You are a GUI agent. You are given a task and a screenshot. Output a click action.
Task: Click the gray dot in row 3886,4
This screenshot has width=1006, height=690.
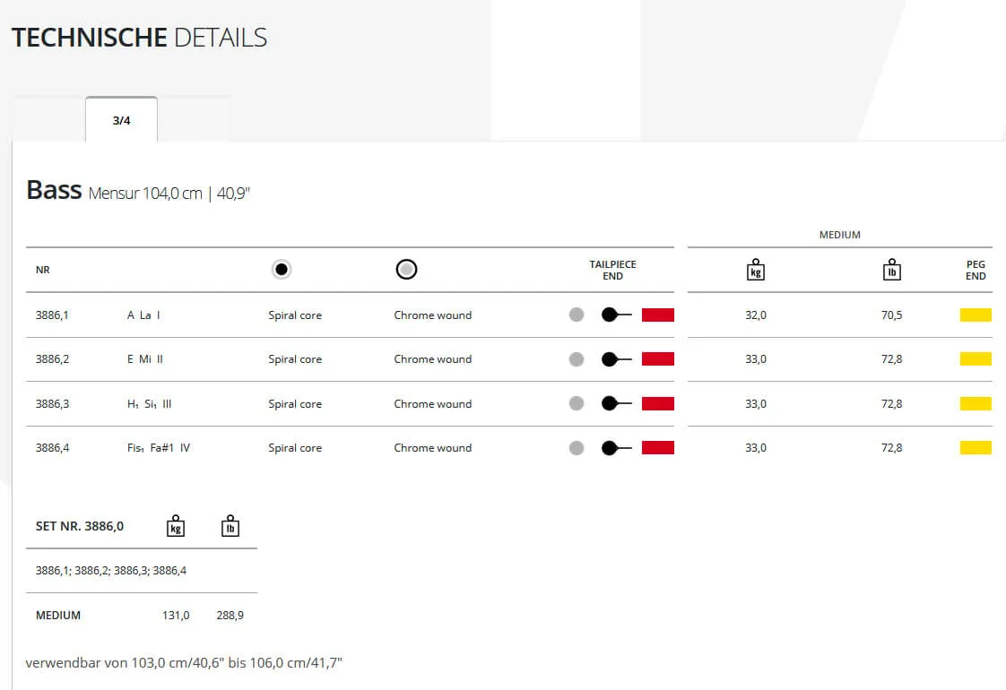click(577, 448)
